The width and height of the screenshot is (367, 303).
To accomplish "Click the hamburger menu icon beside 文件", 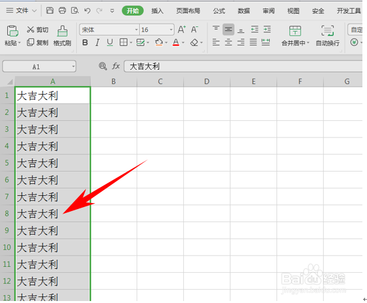I will (x=10, y=11).
